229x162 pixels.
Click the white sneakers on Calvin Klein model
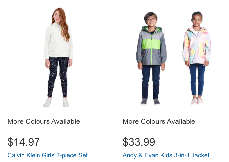click(56, 102)
